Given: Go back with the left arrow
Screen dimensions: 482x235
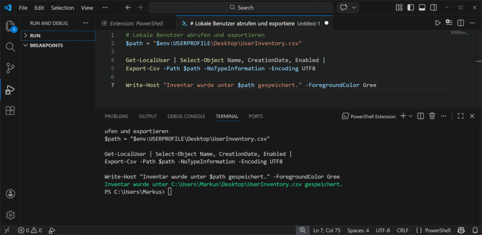Looking at the screenshot, I should coord(128,8).
